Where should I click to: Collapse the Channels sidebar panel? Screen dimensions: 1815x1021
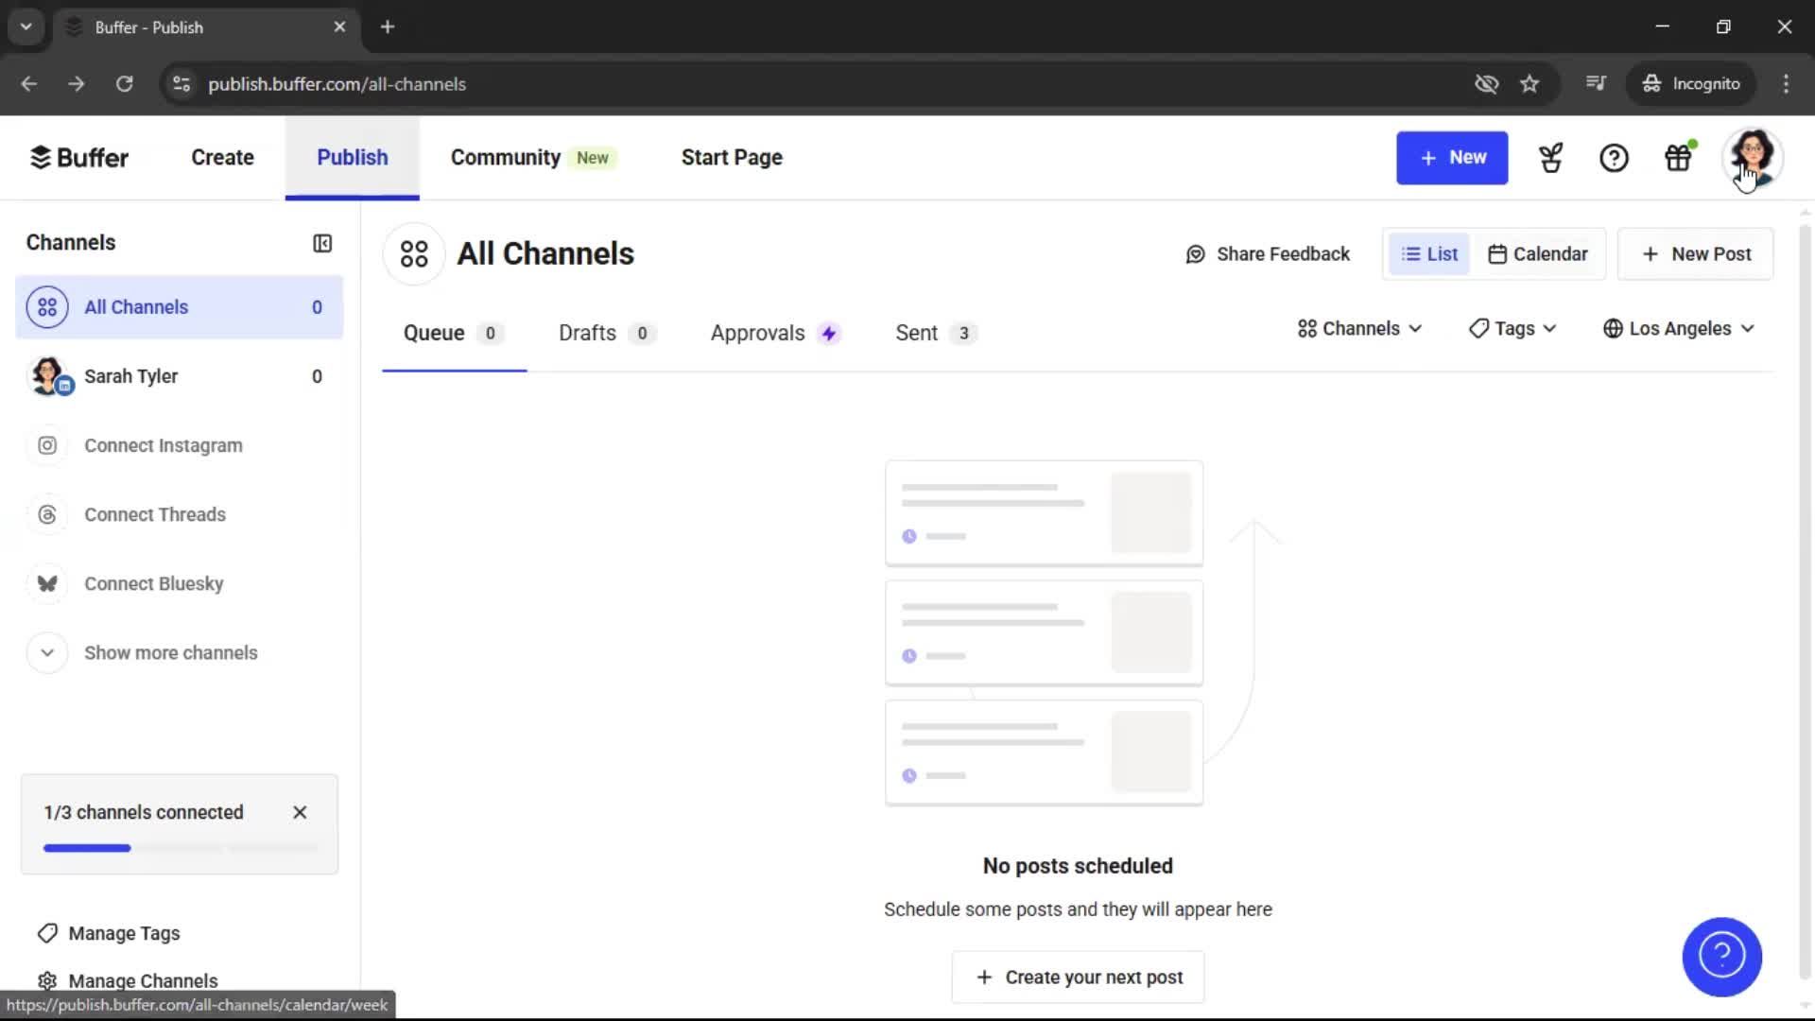pos(322,243)
